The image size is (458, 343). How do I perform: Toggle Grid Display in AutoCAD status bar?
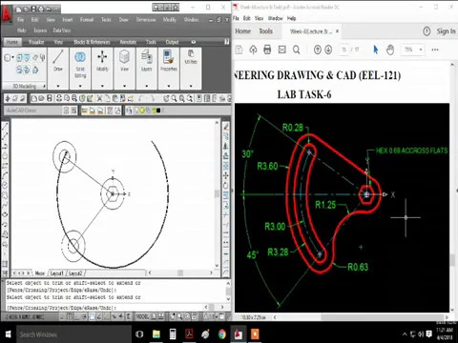pos(70,316)
